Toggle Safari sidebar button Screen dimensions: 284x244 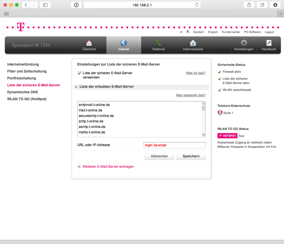pos(45,5)
